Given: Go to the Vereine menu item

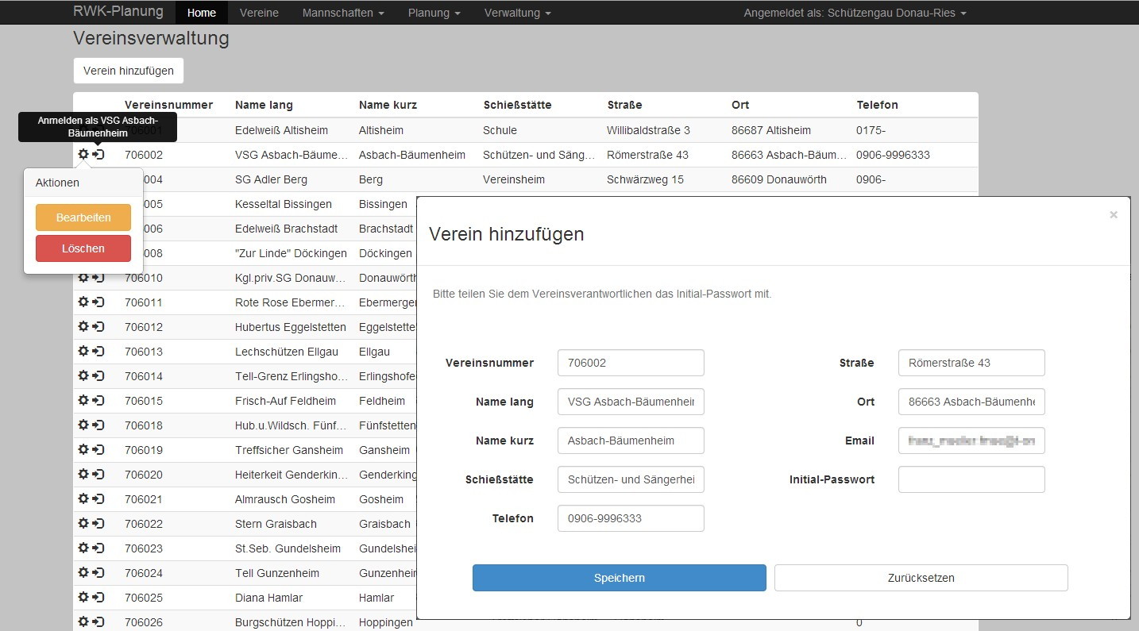Looking at the screenshot, I should tap(259, 13).
